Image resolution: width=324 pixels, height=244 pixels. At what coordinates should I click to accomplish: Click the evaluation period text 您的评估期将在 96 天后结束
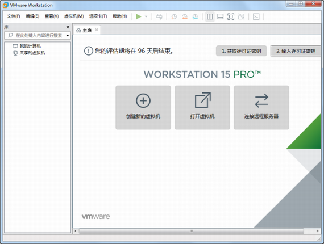[x=134, y=51]
